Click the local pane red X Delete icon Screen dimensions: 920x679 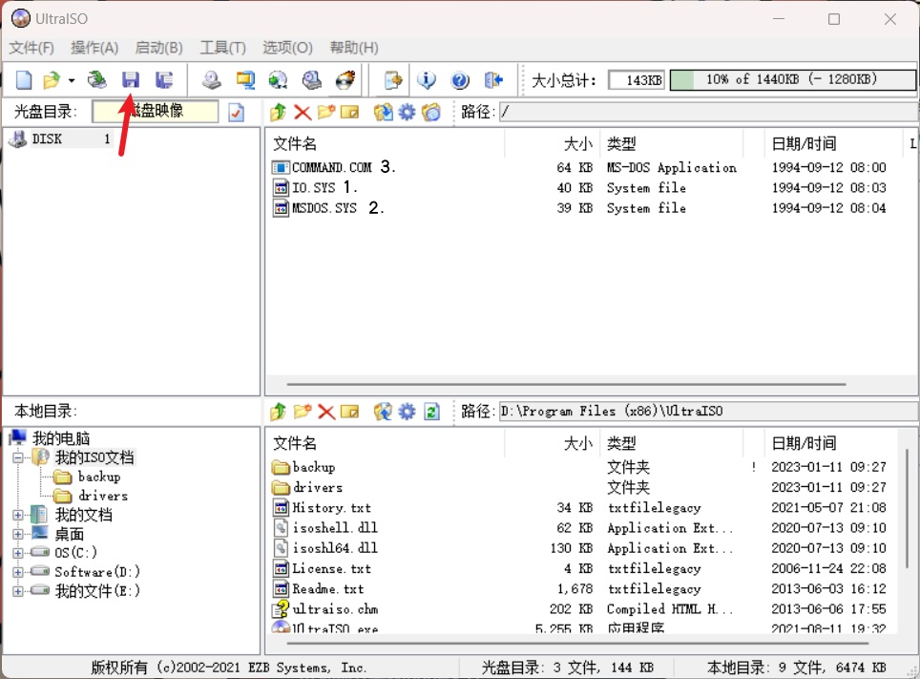[x=326, y=412]
